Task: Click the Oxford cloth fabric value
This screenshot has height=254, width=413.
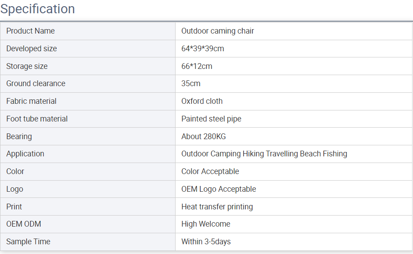Action: (202, 101)
